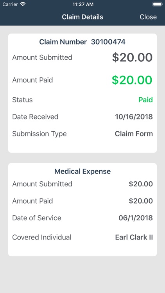The width and height of the screenshot is (165, 293).
Task: Tap the green Paid status value
Action: click(x=145, y=100)
